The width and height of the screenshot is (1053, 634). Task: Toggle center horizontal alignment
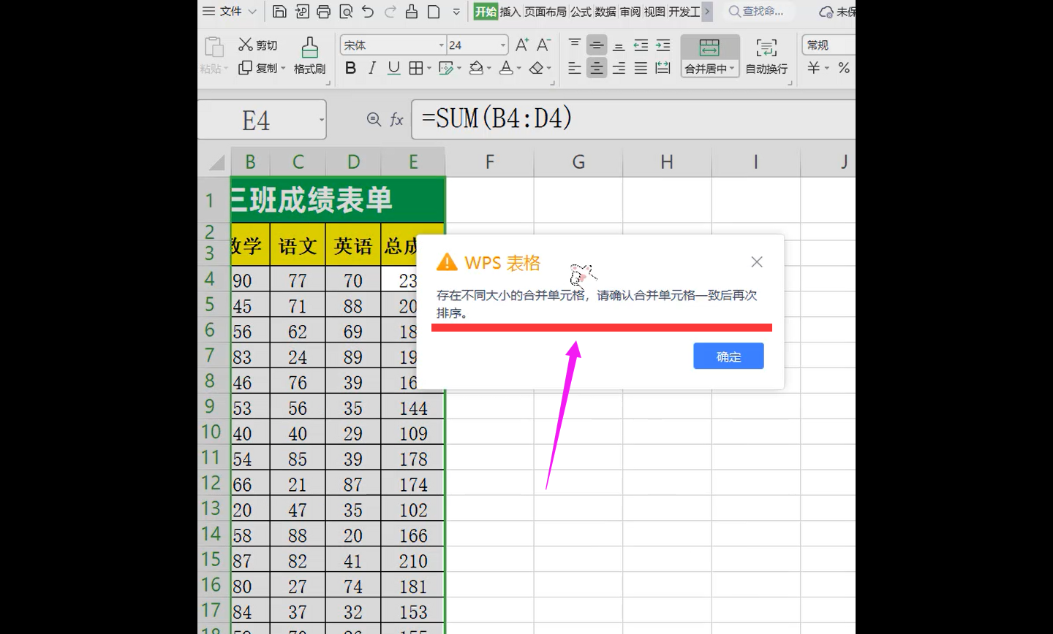click(x=597, y=68)
